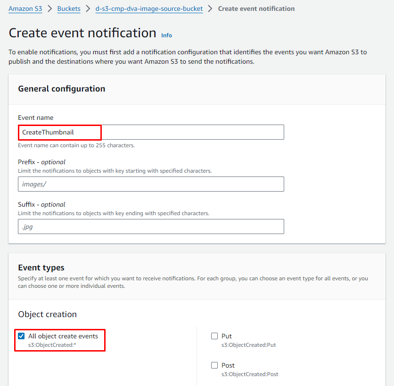The image size is (394, 386).
Task: Click the Create event notification breadcrumb text
Action: (256, 8)
